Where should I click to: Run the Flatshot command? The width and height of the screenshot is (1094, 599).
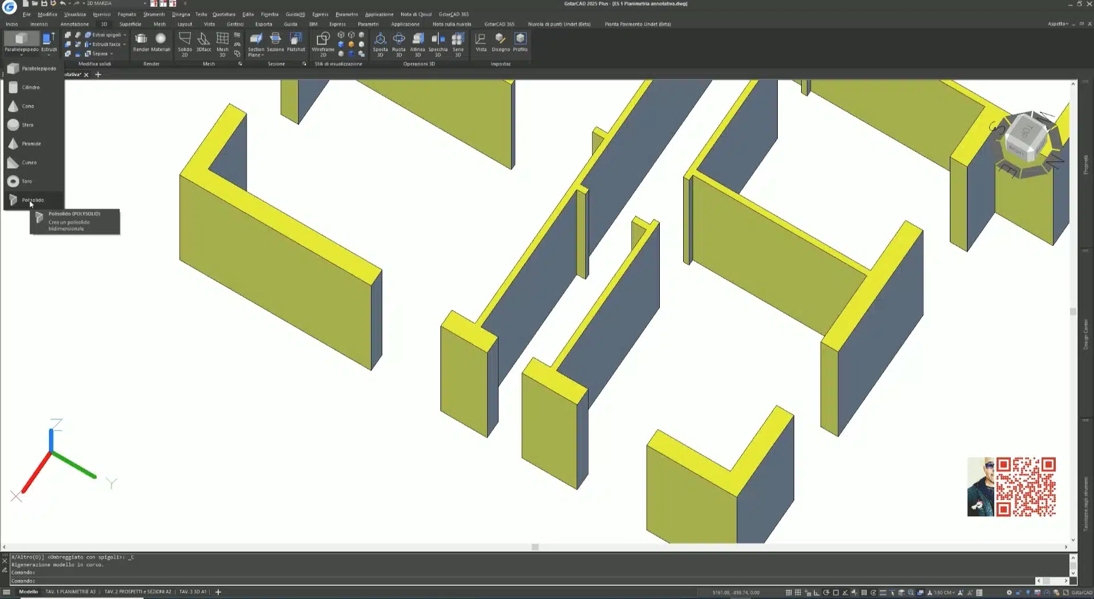(x=296, y=42)
